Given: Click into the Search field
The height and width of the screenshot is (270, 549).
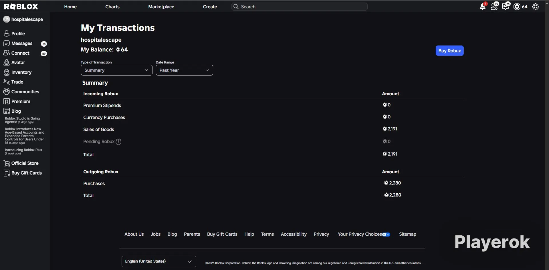Looking at the screenshot, I should (x=300, y=7).
